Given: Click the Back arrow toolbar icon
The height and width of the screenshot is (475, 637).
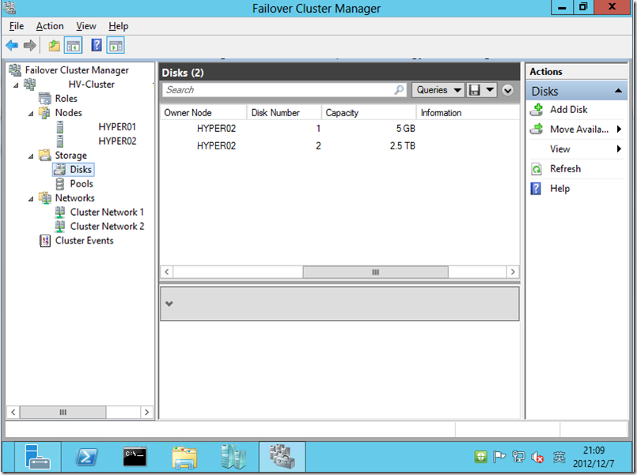Looking at the screenshot, I should click(x=12, y=45).
